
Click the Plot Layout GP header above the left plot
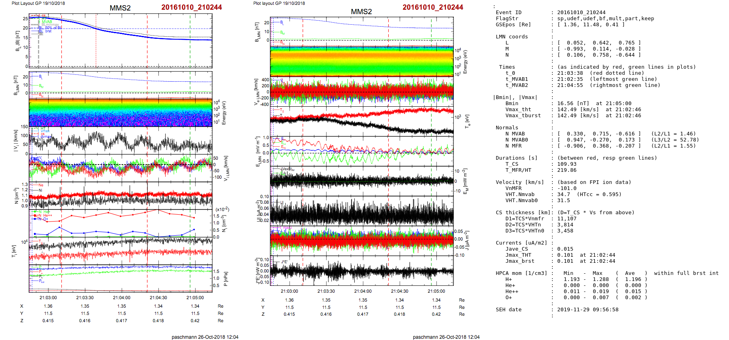point(38,3)
